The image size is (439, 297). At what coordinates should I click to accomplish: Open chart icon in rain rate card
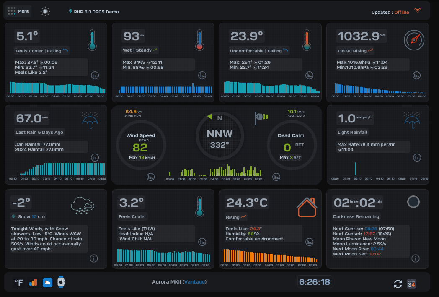[417, 158]
